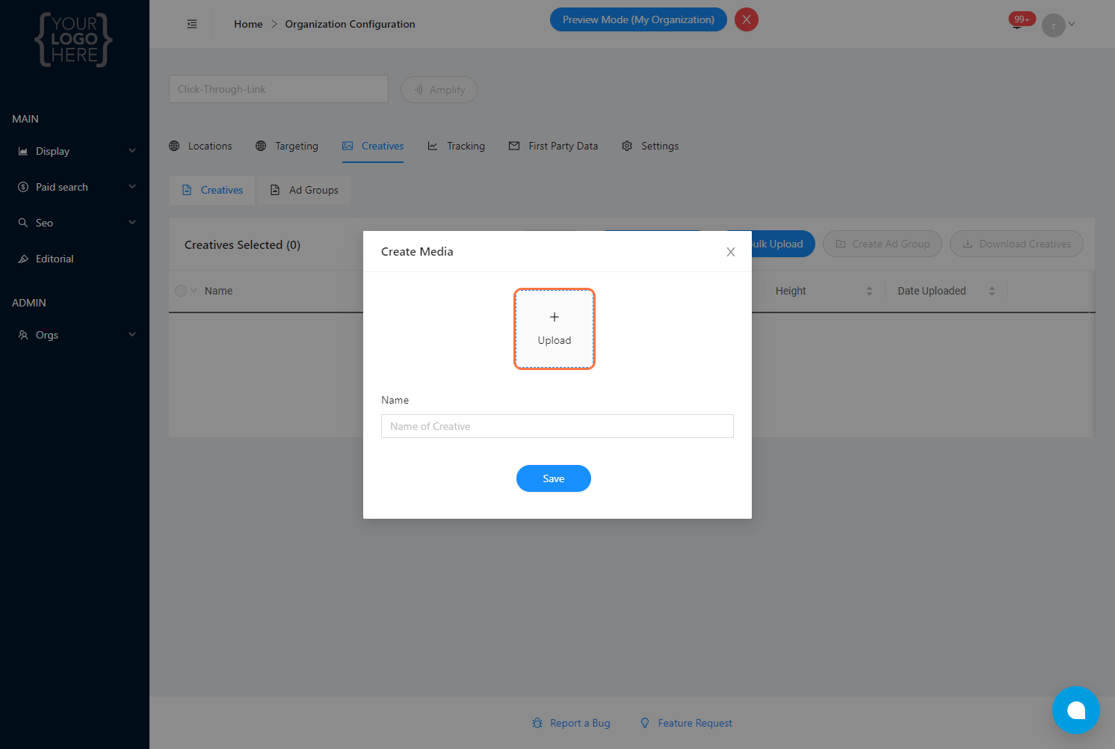
Task: Click Organization Configuration breadcrumb
Action: pyautogui.click(x=350, y=24)
